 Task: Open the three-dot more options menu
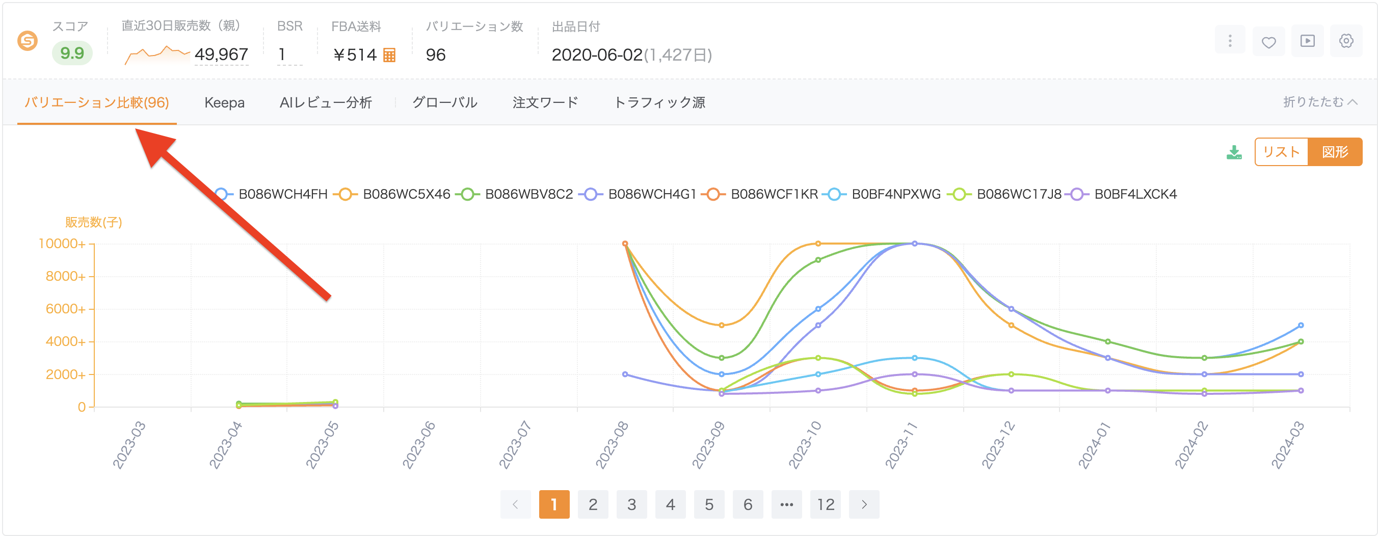point(1230,41)
